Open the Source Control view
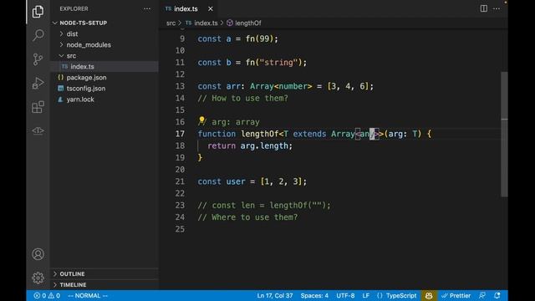This screenshot has height=301, width=535. (38, 59)
